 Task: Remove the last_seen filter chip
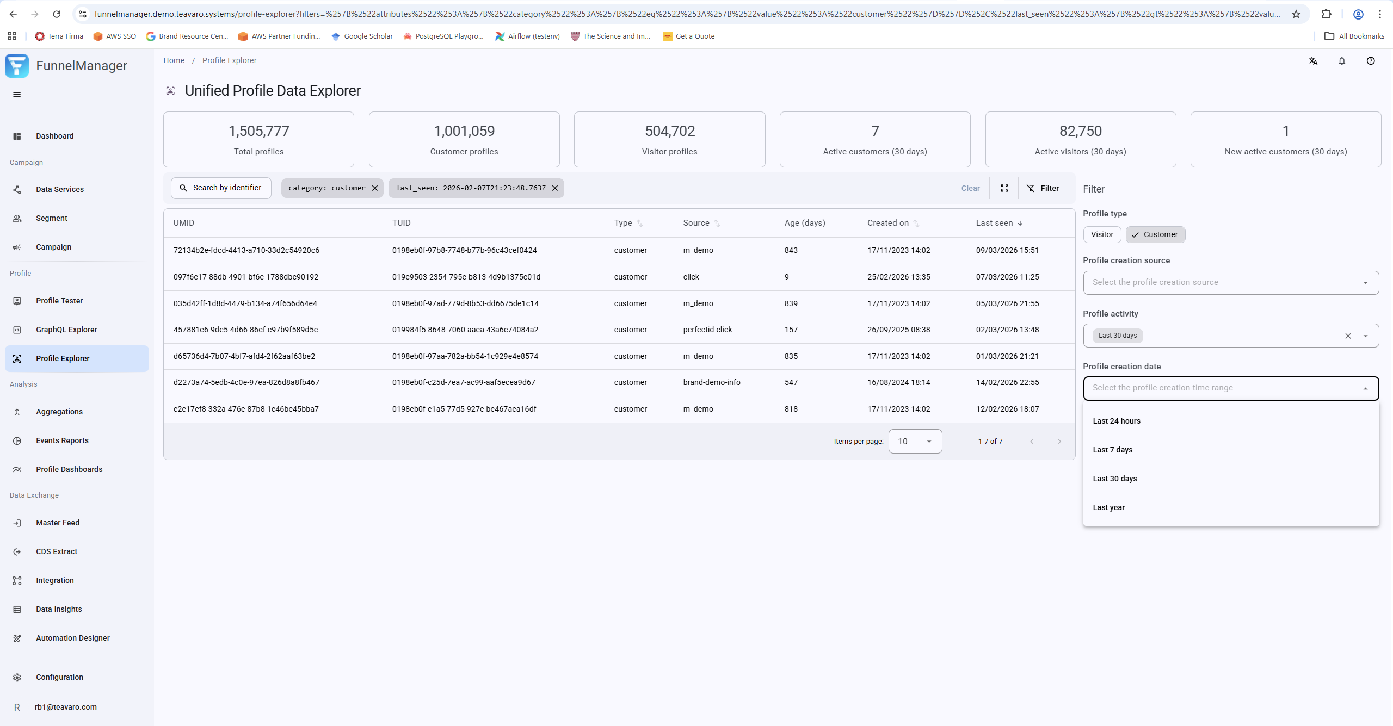point(555,188)
